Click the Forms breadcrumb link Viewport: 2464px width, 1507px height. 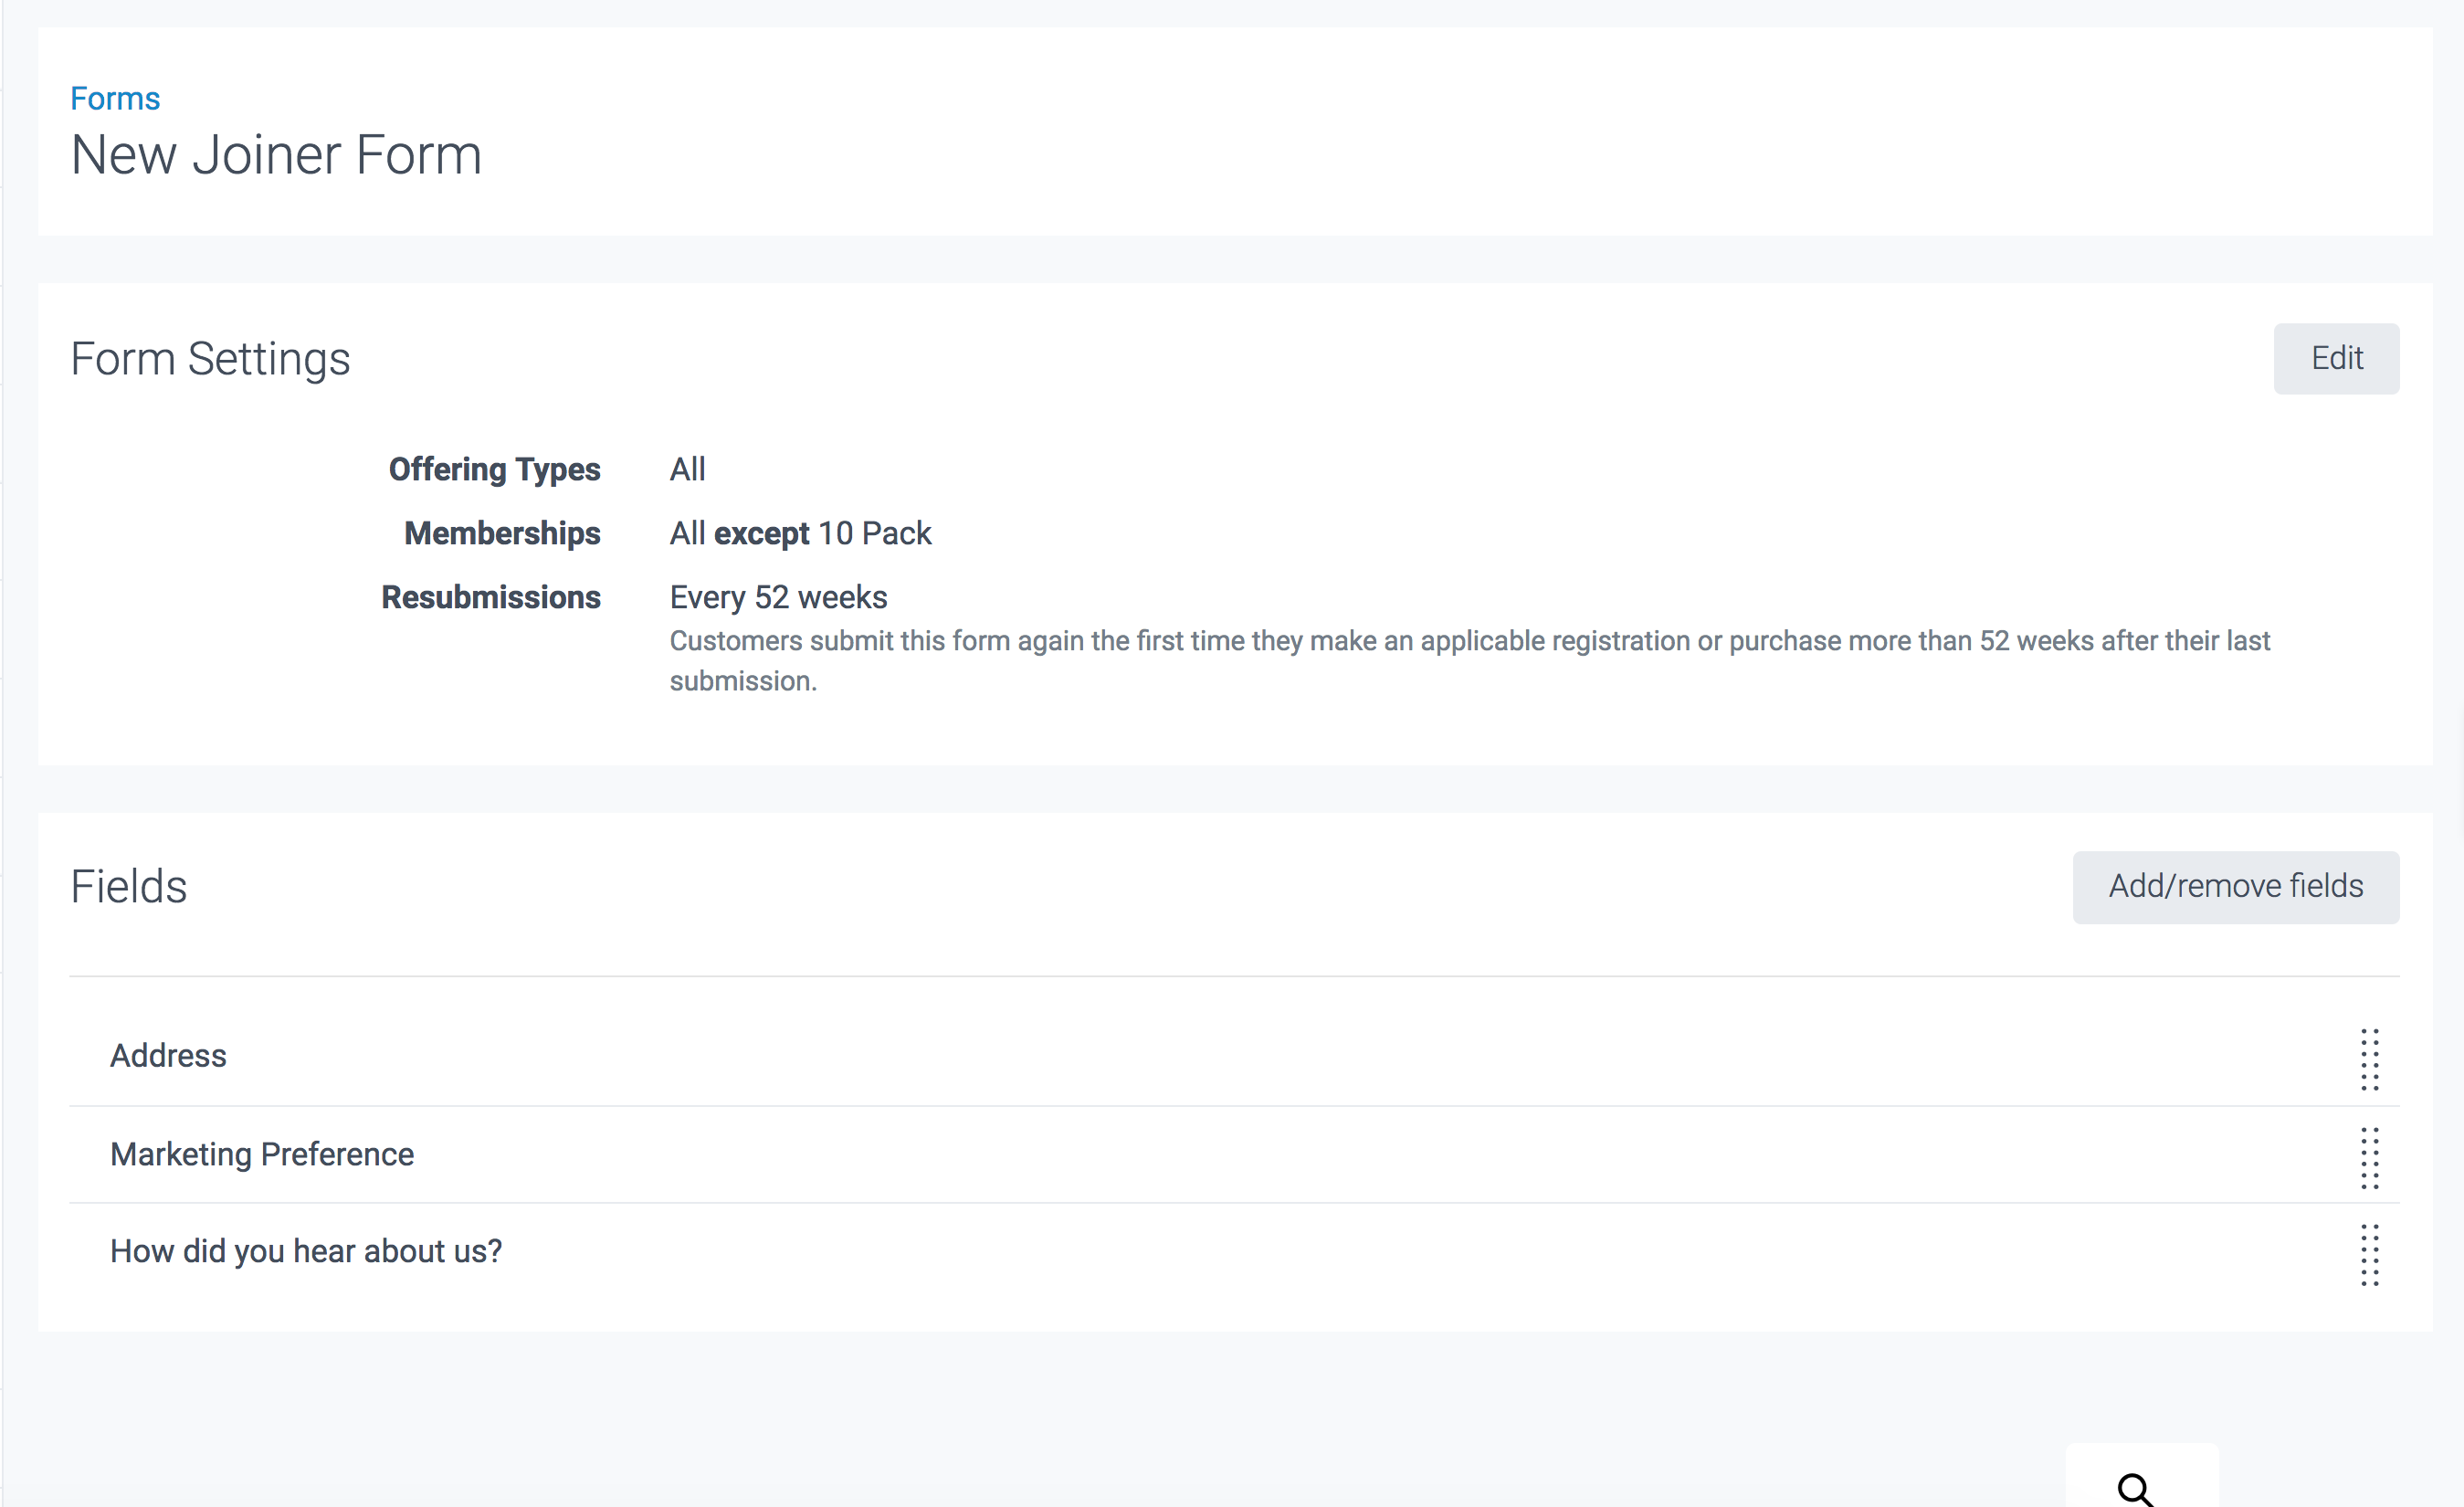pyautogui.click(x=115, y=99)
